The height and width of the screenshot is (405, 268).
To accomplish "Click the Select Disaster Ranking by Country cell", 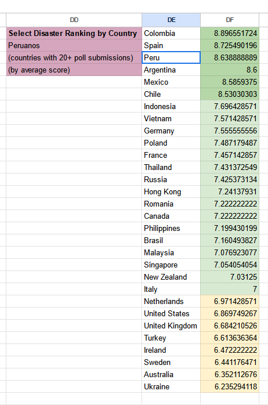I will (x=74, y=33).
